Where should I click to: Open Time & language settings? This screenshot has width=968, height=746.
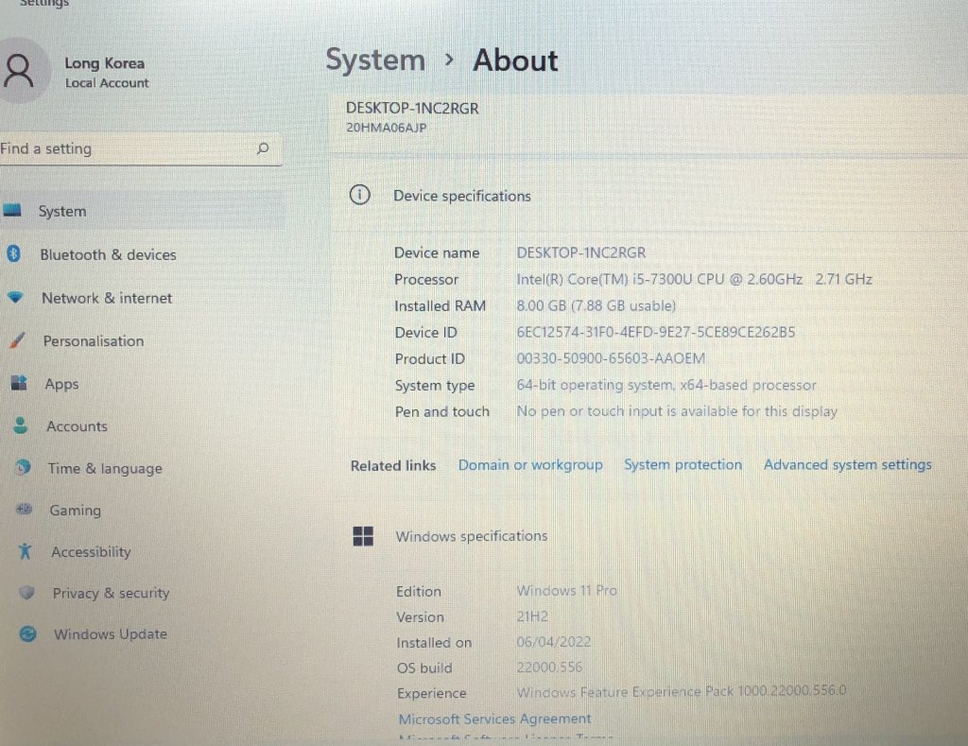[x=105, y=469]
